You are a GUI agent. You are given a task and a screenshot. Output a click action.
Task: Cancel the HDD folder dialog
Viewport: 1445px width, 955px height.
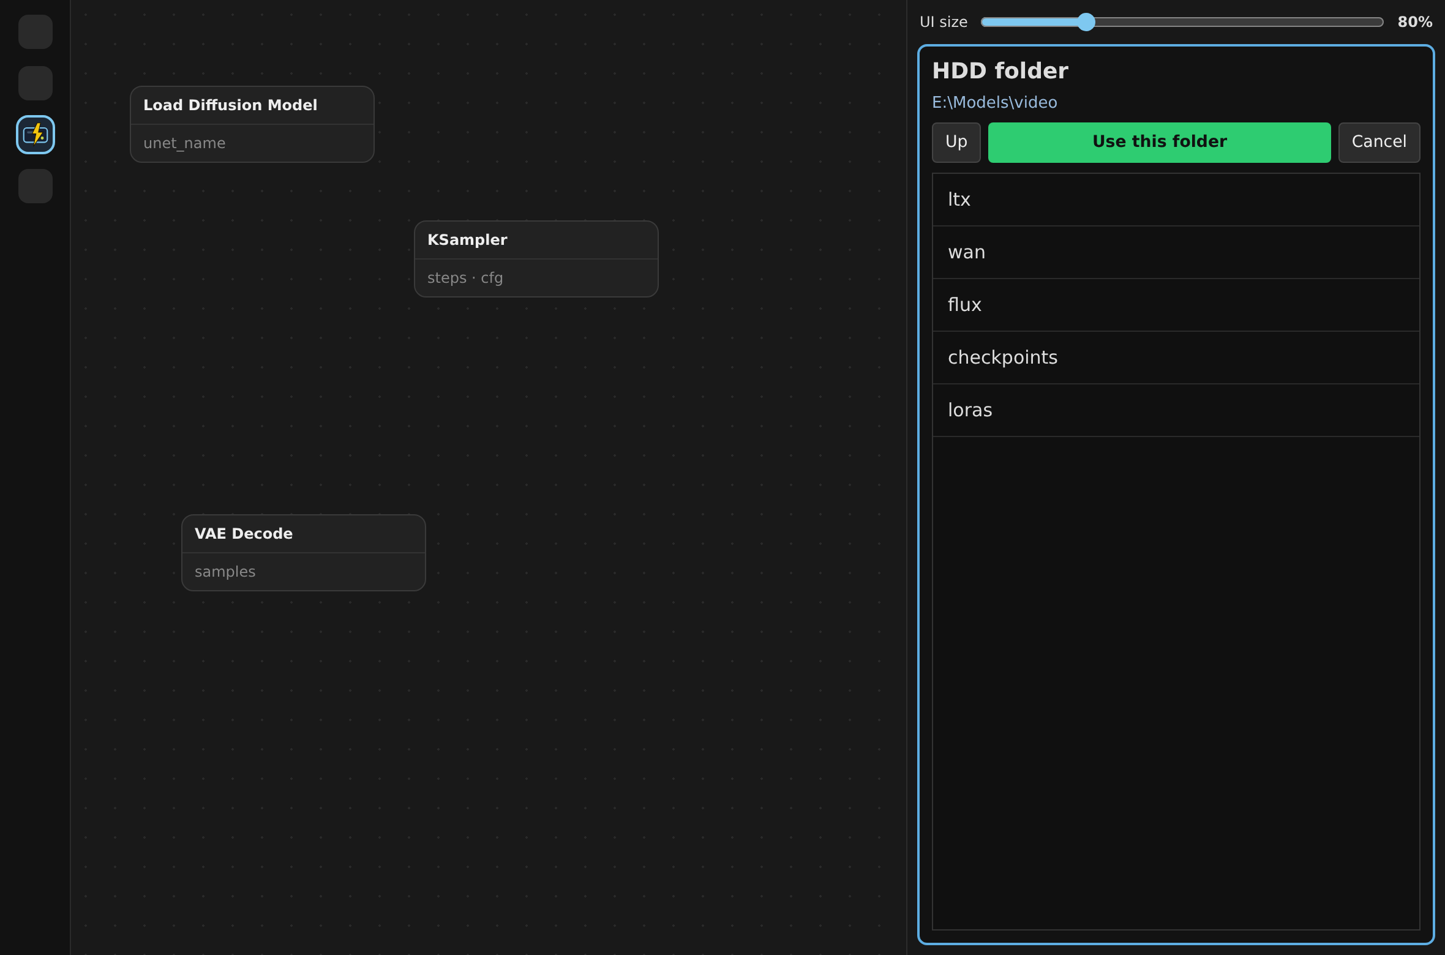pyautogui.click(x=1379, y=142)
